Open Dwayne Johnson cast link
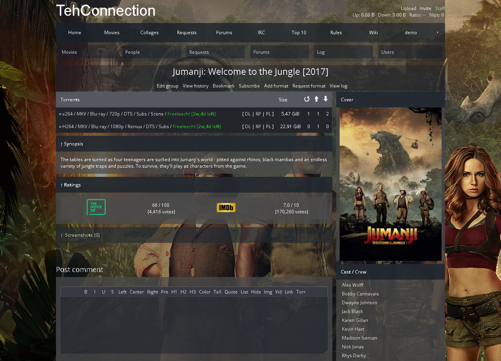 click(x=359, y=302)
